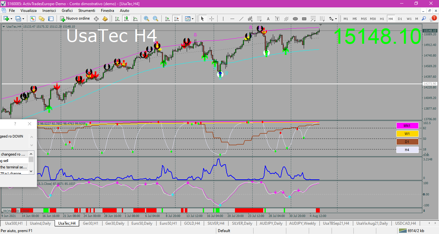Click the D1 brown button

click(407, 142)
